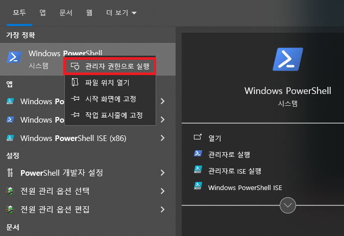Click the file location icon beside 파일 위치 열기
Image resolution: width=344 pixels, height=236 pixels.
[x=75, y=82]
